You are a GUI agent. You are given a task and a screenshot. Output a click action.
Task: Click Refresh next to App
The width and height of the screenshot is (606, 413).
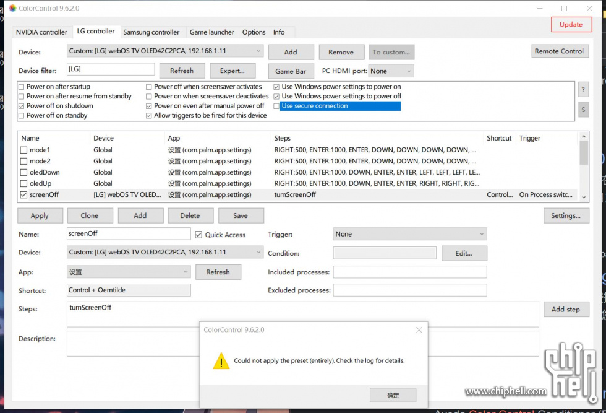[218, 272]
